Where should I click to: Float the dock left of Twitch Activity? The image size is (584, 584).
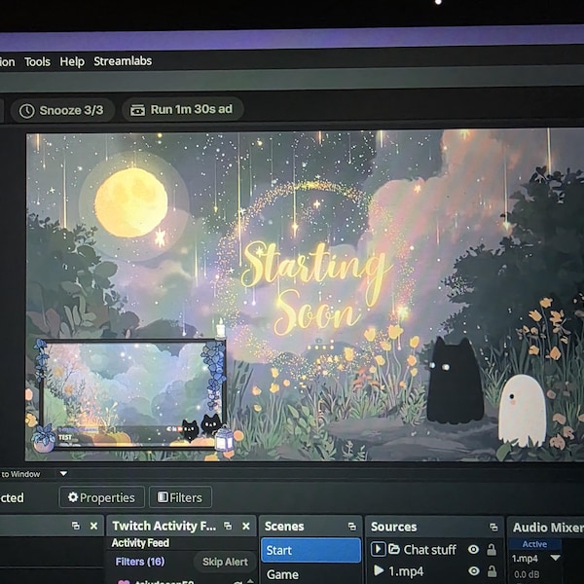pyautogui.click(x=76, y=526)
